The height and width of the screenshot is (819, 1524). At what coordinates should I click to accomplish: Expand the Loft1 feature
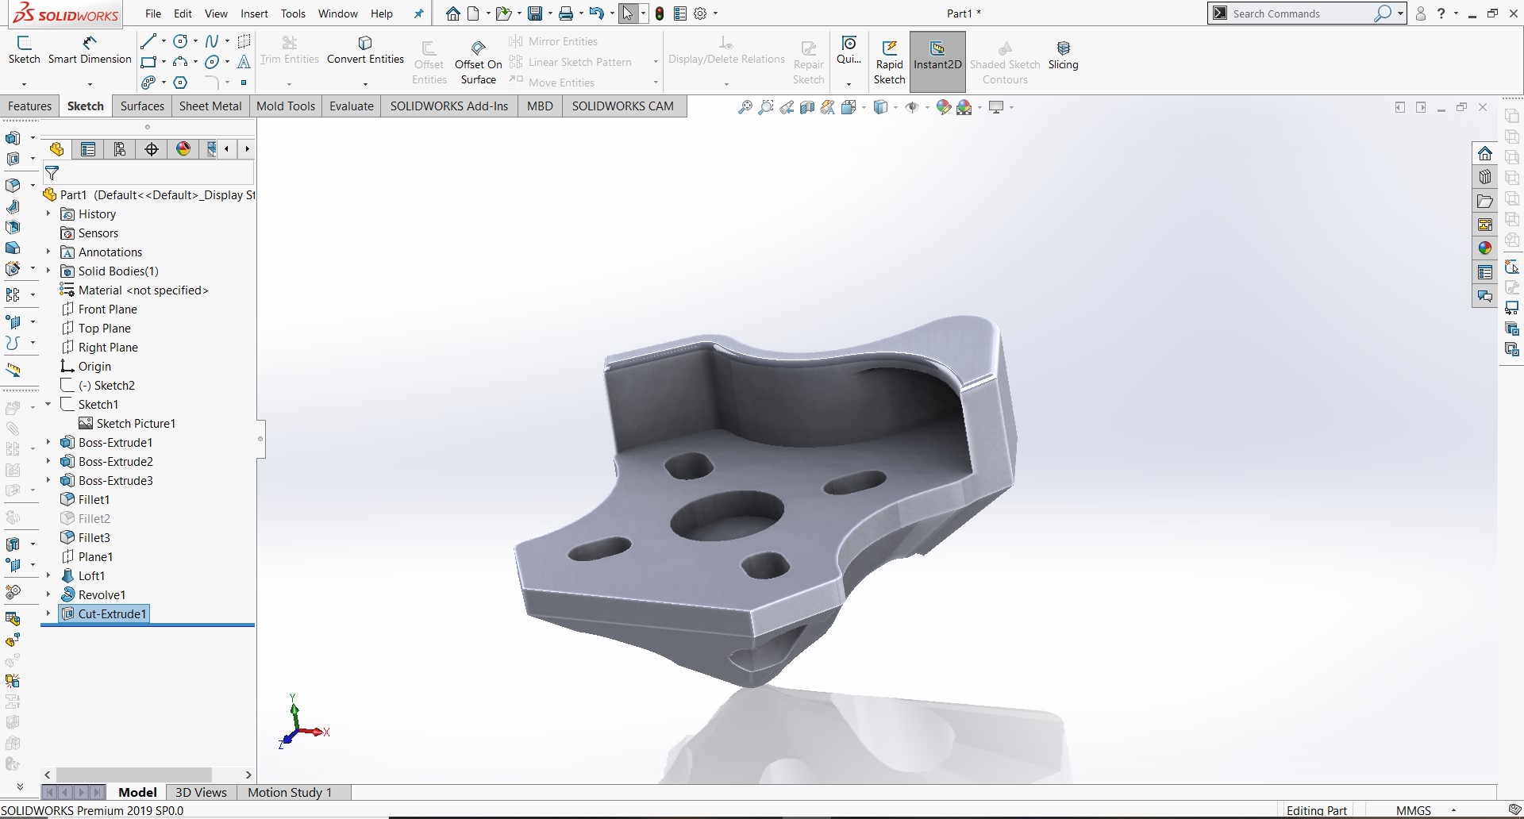(x=48, y=576)
